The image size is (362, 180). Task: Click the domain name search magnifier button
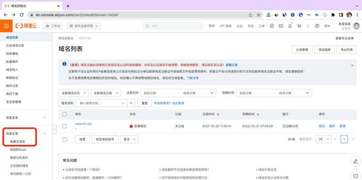(131, 103)
